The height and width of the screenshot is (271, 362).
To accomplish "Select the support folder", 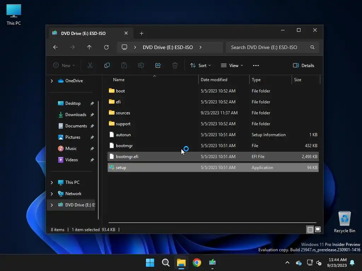I will pyautogui.click(x=213, y=124).
